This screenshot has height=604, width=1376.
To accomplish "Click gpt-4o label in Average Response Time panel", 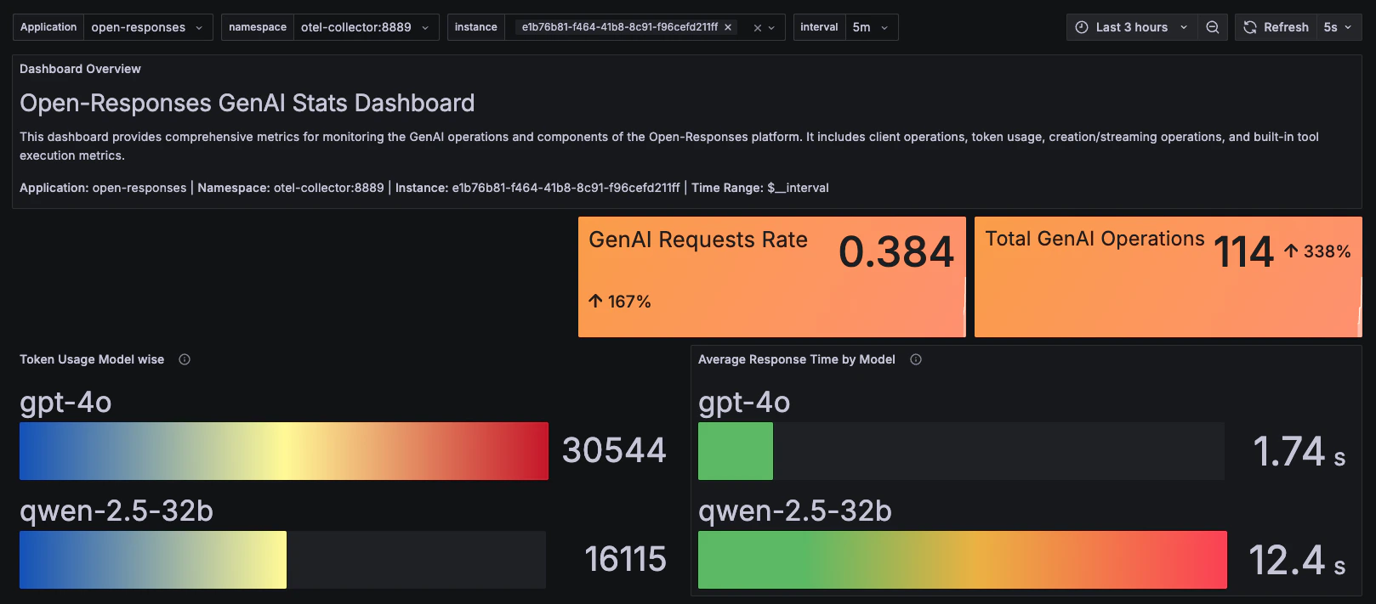I will click(744, 402).
